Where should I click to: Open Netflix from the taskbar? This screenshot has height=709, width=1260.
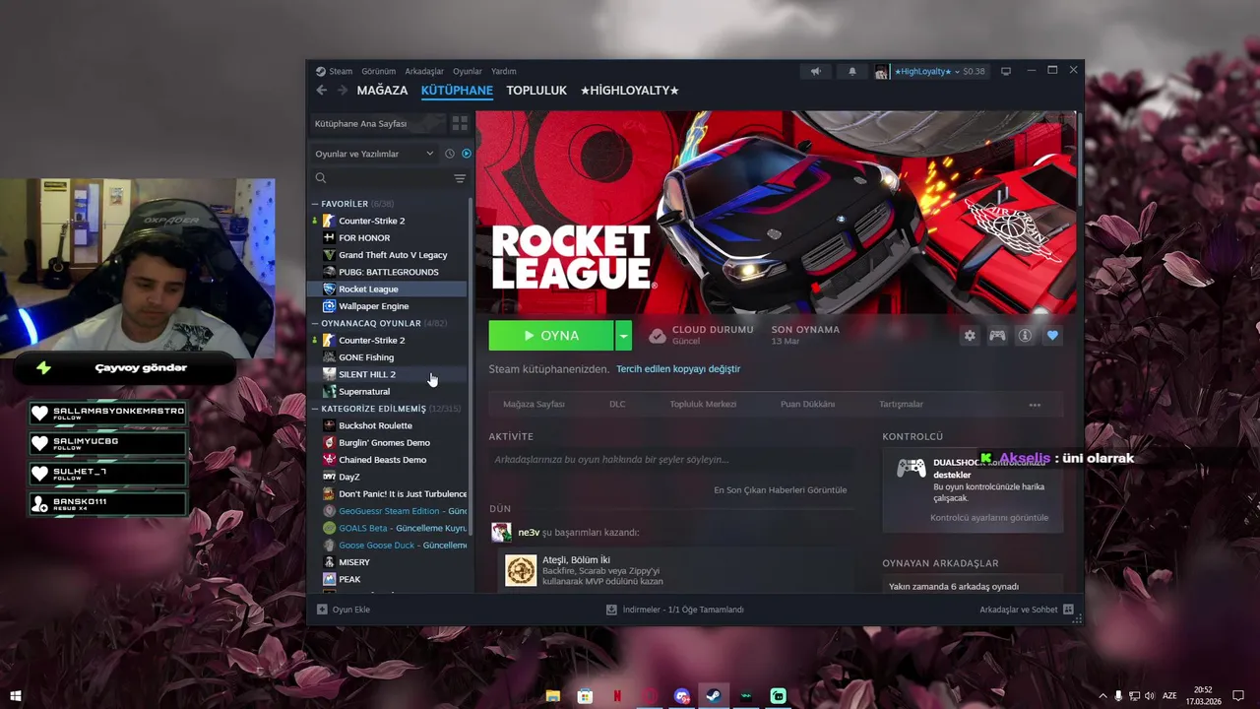click(x=617, y=696)
